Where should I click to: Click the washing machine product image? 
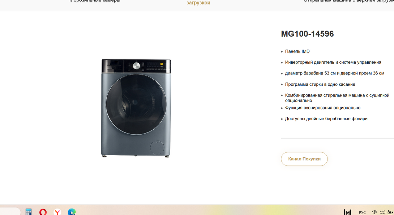tap(136, 108)
